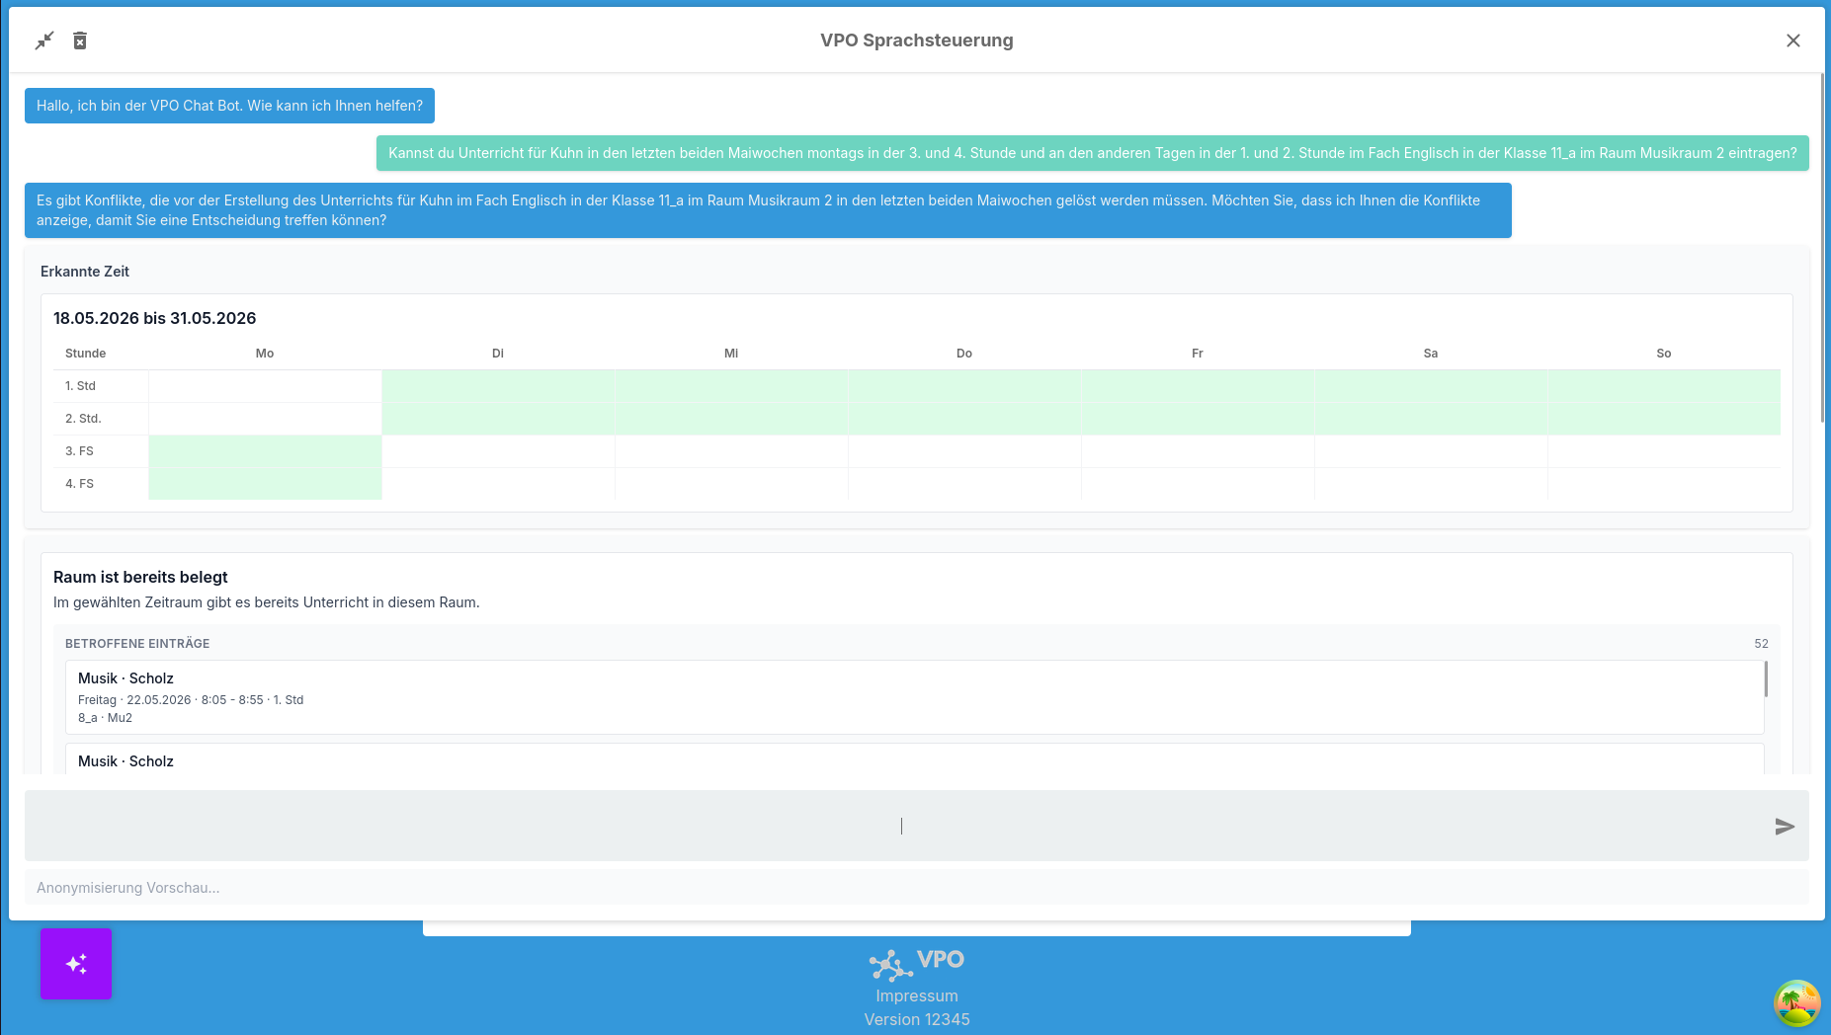The image size is (1831, 1035).
Task: Click into the chat message input field
Action: [889, 826]
